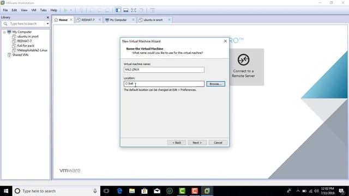Click the revert snapshot toolbar icon
349x196 pixels.
click(99, 10)
